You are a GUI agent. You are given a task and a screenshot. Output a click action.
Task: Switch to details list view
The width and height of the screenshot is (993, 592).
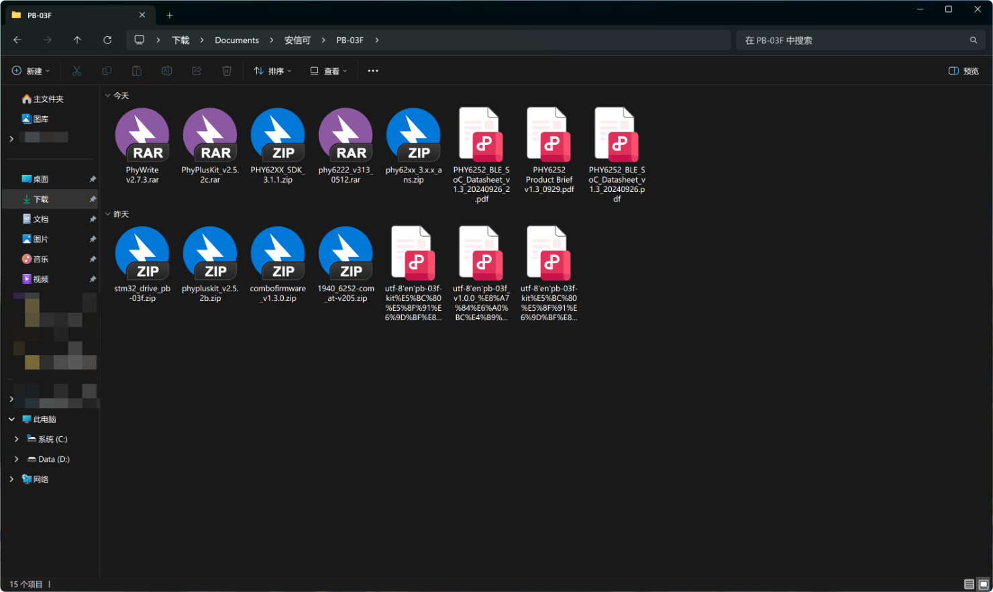pyautogui.click(x=969, y=584)
